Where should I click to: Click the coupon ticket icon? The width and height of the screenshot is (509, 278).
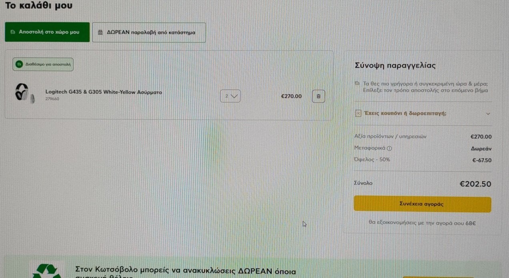[x=359, y=113]
